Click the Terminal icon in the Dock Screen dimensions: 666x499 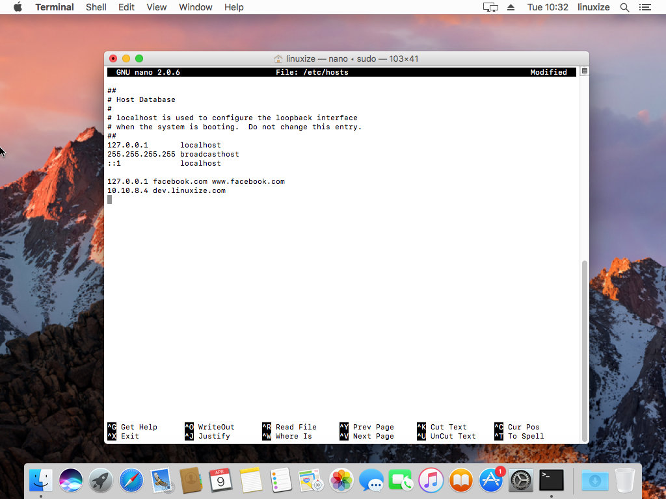point(551,481)
